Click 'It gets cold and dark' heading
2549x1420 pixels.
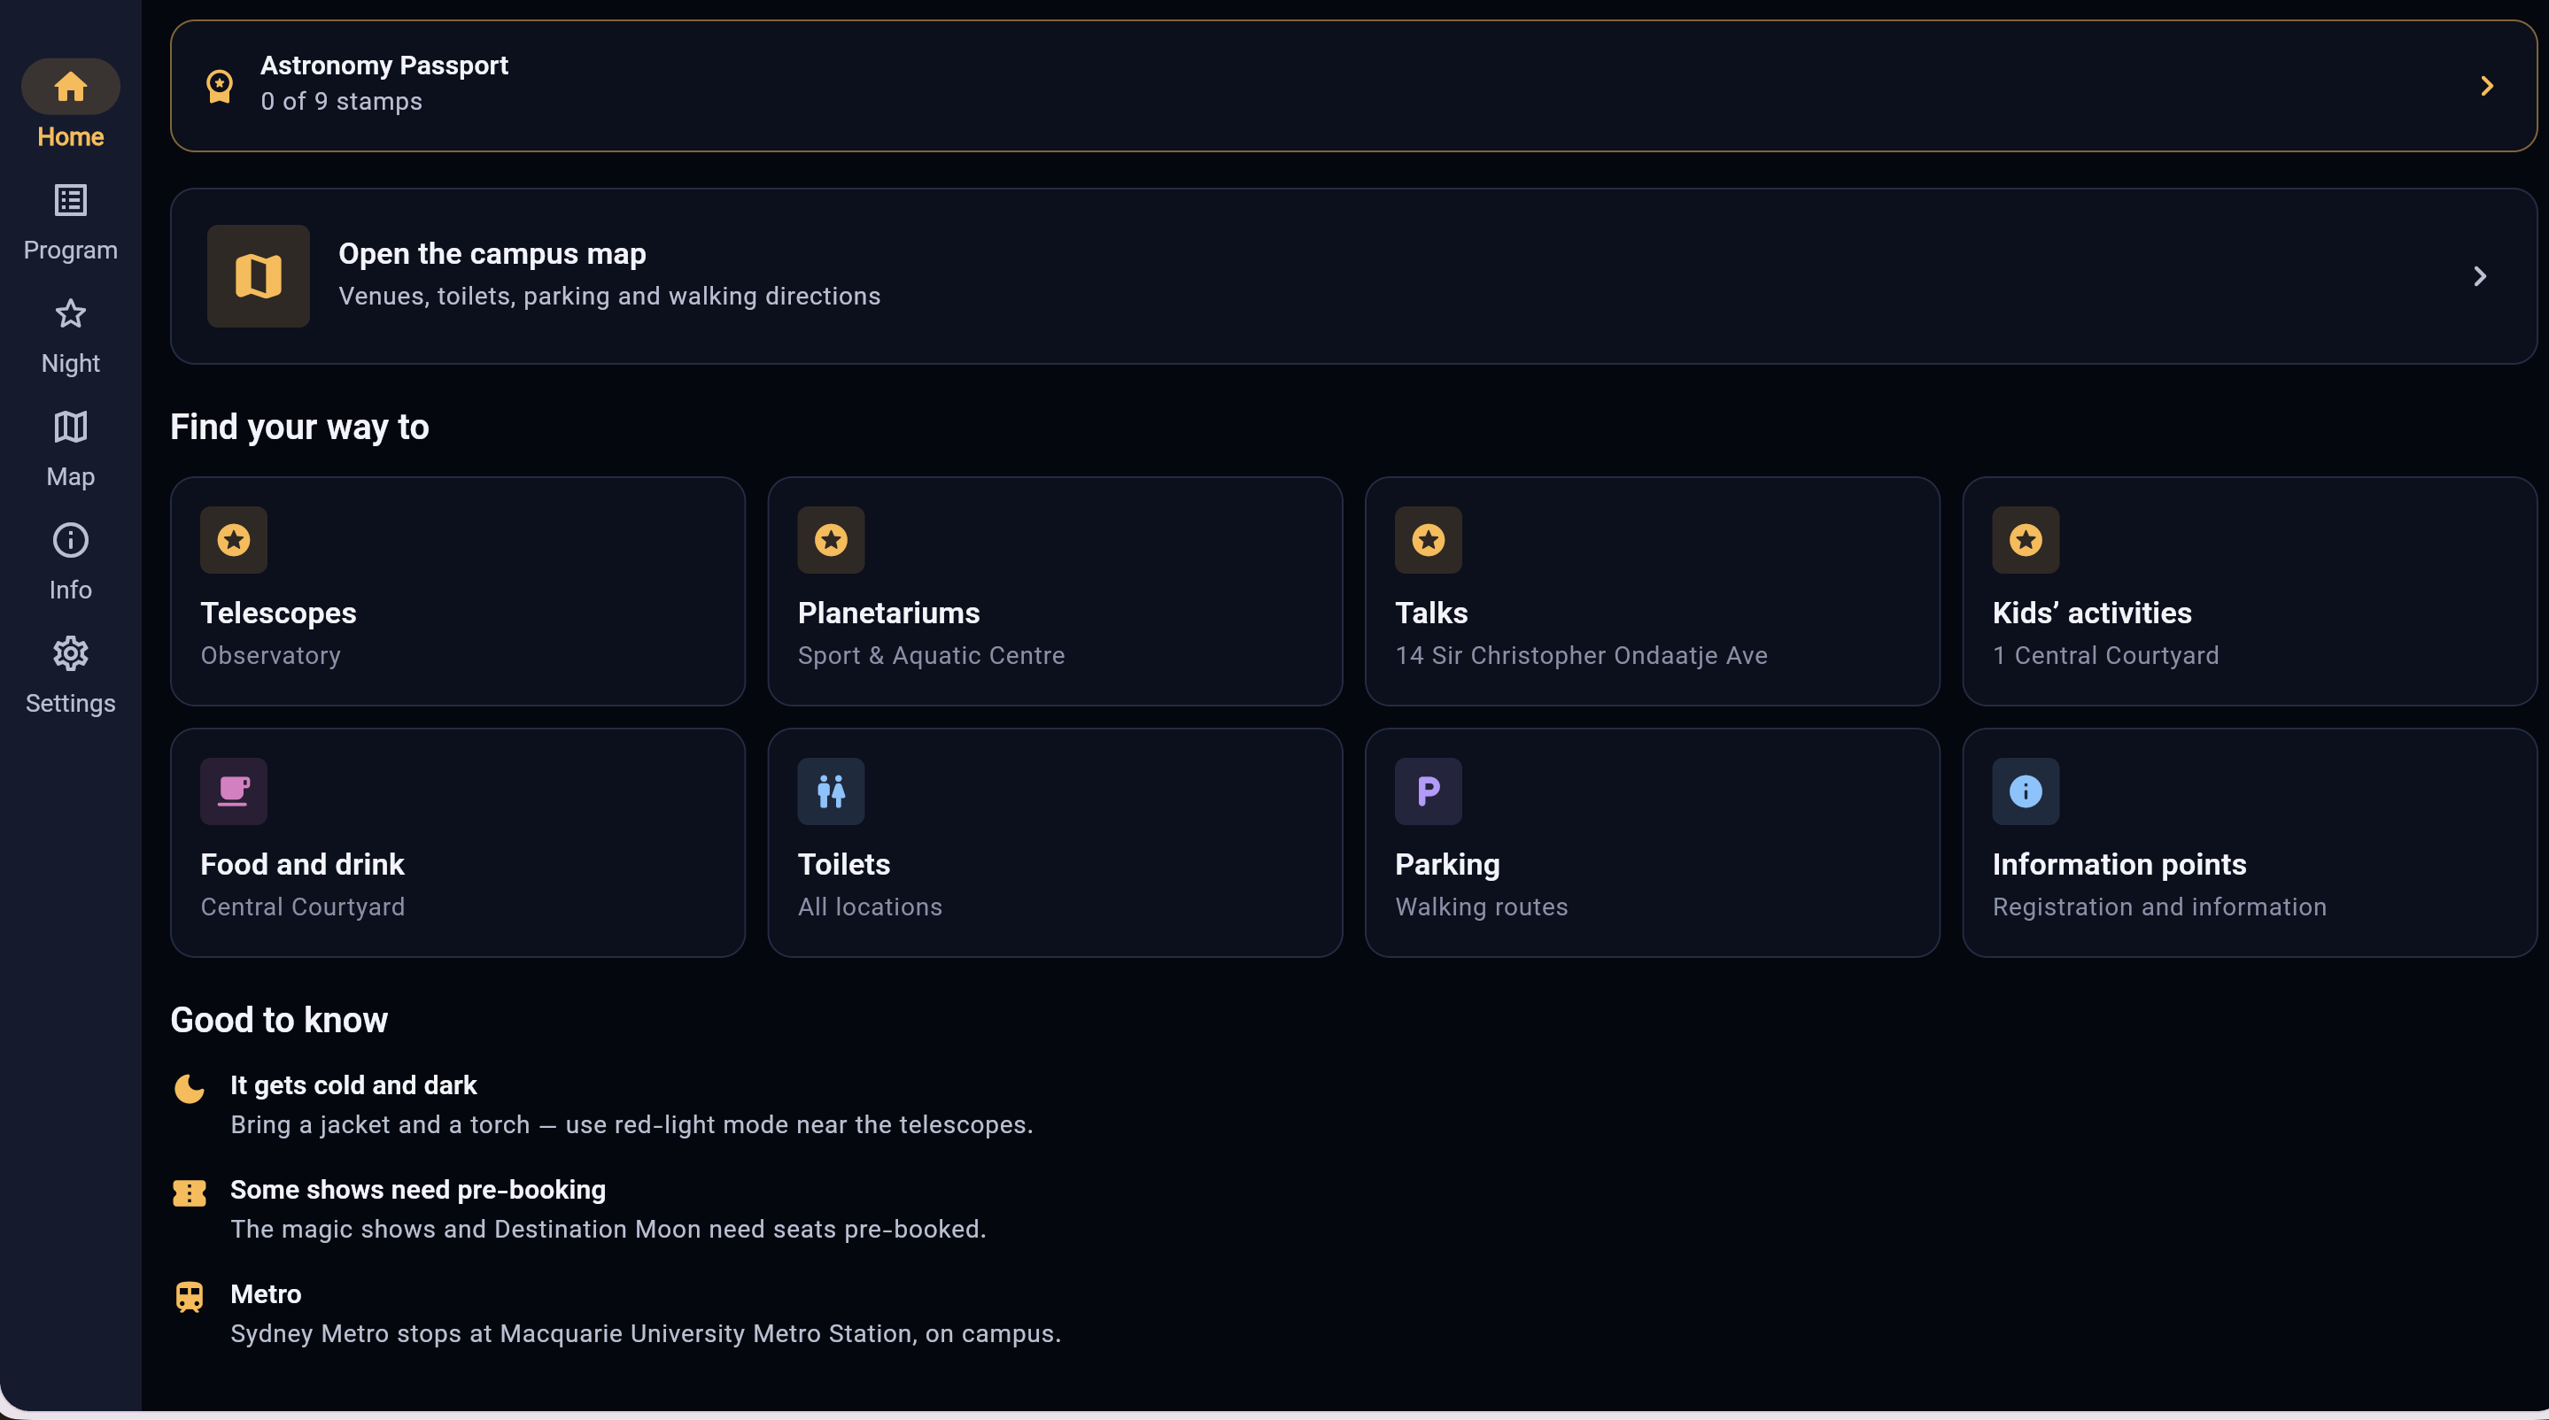click(353, 1085)
